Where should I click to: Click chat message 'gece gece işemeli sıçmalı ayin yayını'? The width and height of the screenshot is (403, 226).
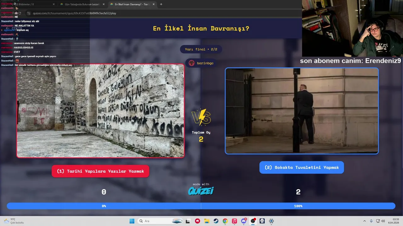[x=36, y=56]
